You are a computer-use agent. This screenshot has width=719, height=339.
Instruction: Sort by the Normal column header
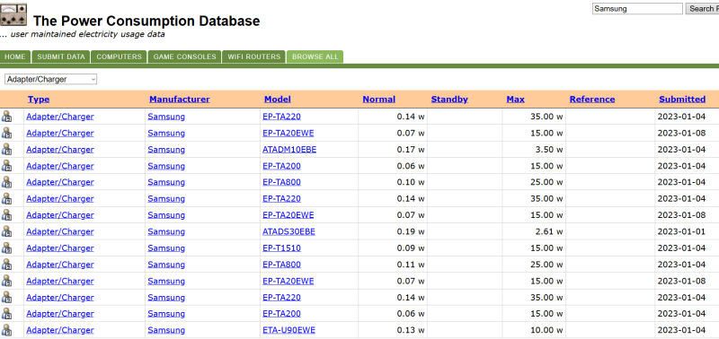click(x=378, y=100)
